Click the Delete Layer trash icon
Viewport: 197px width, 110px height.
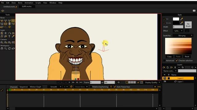(x=175, y=67)
